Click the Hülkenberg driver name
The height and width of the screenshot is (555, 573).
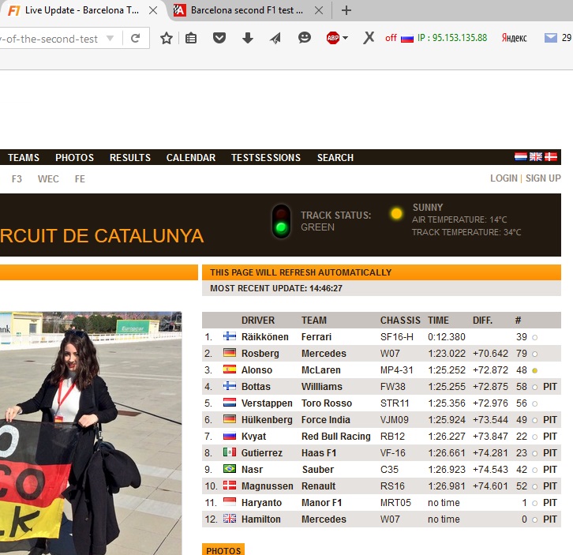click(267, 420)
